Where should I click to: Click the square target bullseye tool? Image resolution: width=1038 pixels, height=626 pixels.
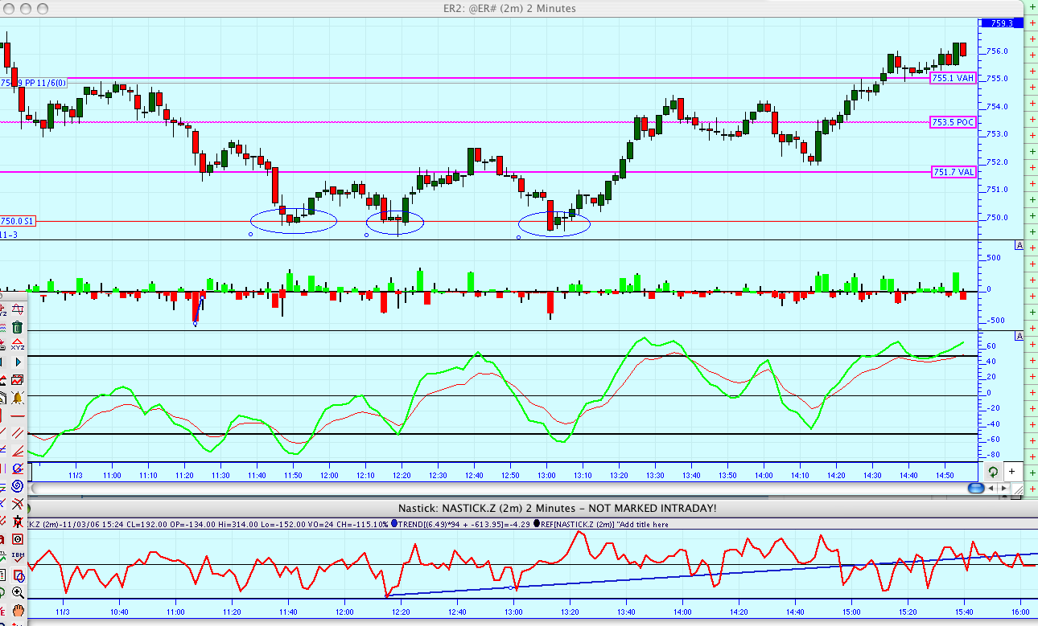[17, 539]
